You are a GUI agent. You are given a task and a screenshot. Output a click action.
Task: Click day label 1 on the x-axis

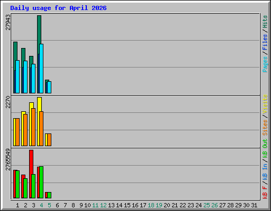17,205
